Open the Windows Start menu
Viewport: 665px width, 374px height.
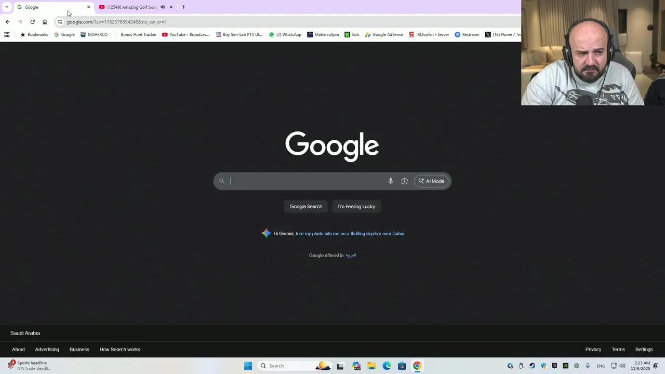coord(248,366)
